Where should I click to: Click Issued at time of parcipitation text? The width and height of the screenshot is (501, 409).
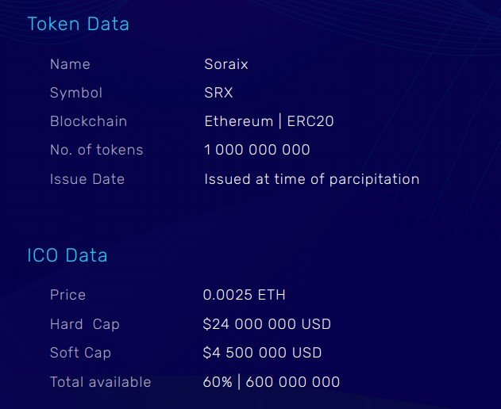[312, 179]
